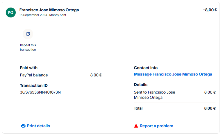Click the Paid with heading
Screen dimensions: 223x136
29,68
